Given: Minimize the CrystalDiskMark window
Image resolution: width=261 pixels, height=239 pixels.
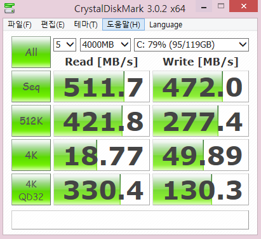Looking at the screenshot, I should pos(204,6).
